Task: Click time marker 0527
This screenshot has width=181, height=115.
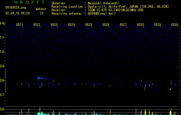Action: (x=123, y=25)
